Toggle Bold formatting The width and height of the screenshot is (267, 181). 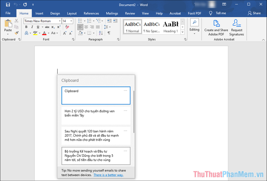26,27
